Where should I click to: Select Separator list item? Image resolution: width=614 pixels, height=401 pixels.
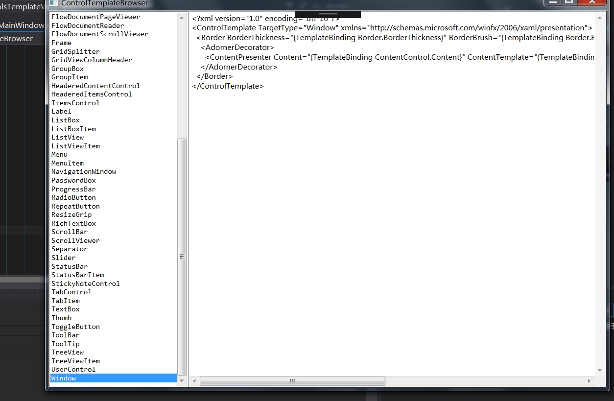point(114,249)
